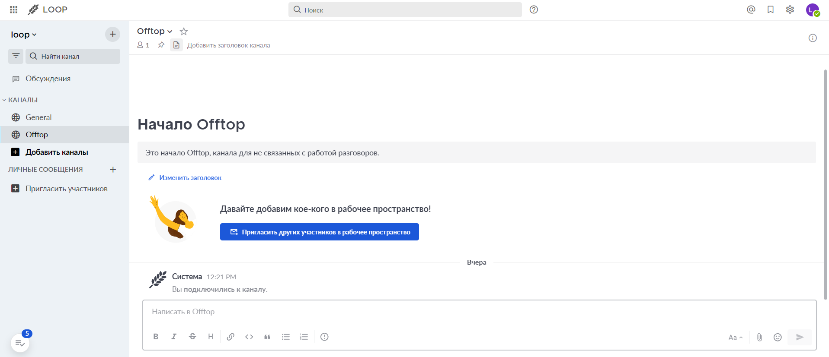Open saved messages bookmark icon

click(771, 9)
